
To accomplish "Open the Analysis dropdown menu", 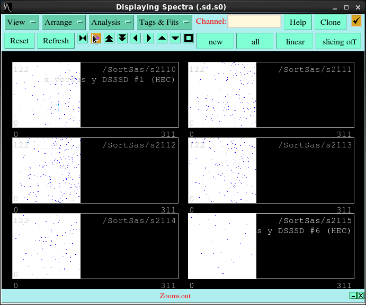I will [111, 22].
